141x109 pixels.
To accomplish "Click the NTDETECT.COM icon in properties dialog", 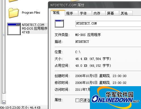I will coord(59,23).
